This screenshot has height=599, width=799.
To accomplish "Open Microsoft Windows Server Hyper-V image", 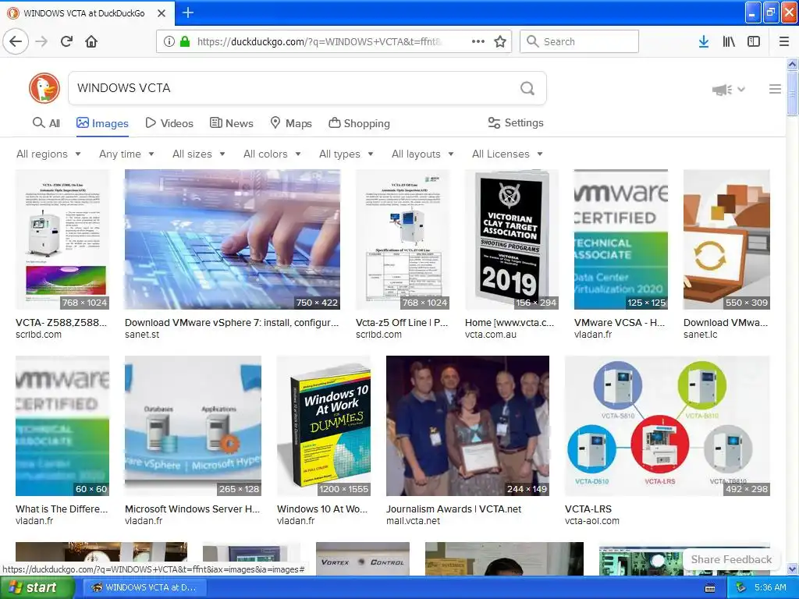I will 194,426.
